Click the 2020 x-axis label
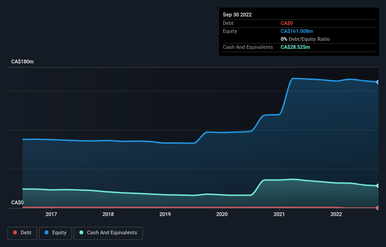The height and width of the screenshot is (247, 386). [222, 214]
